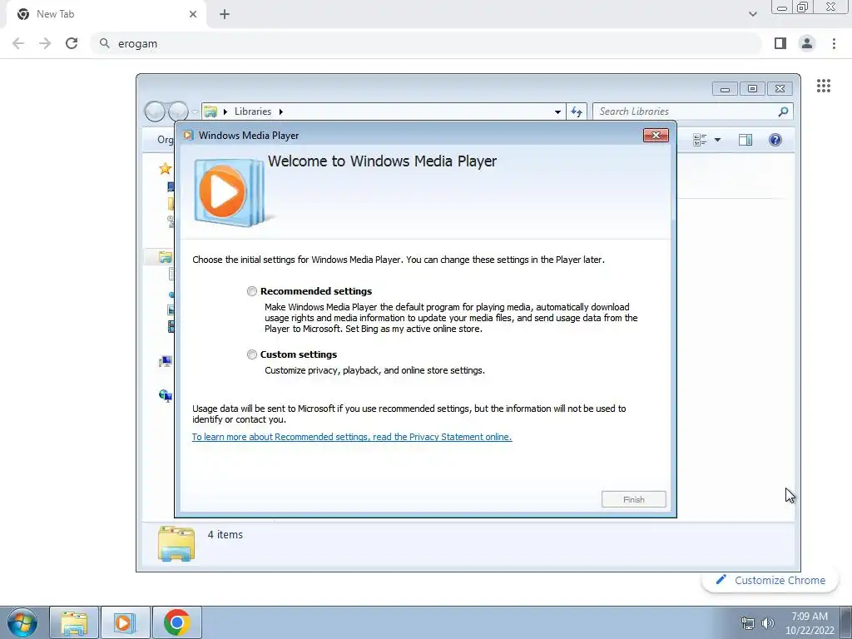Select the Custom settings radio button
Screen dimensions: 852x639
click(251, 354)
